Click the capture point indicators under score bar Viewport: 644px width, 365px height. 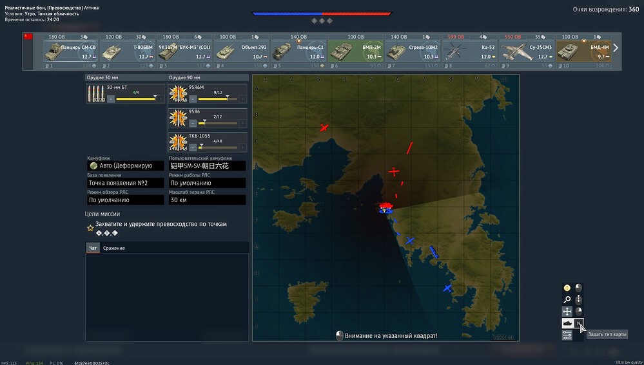coord(322,21)
